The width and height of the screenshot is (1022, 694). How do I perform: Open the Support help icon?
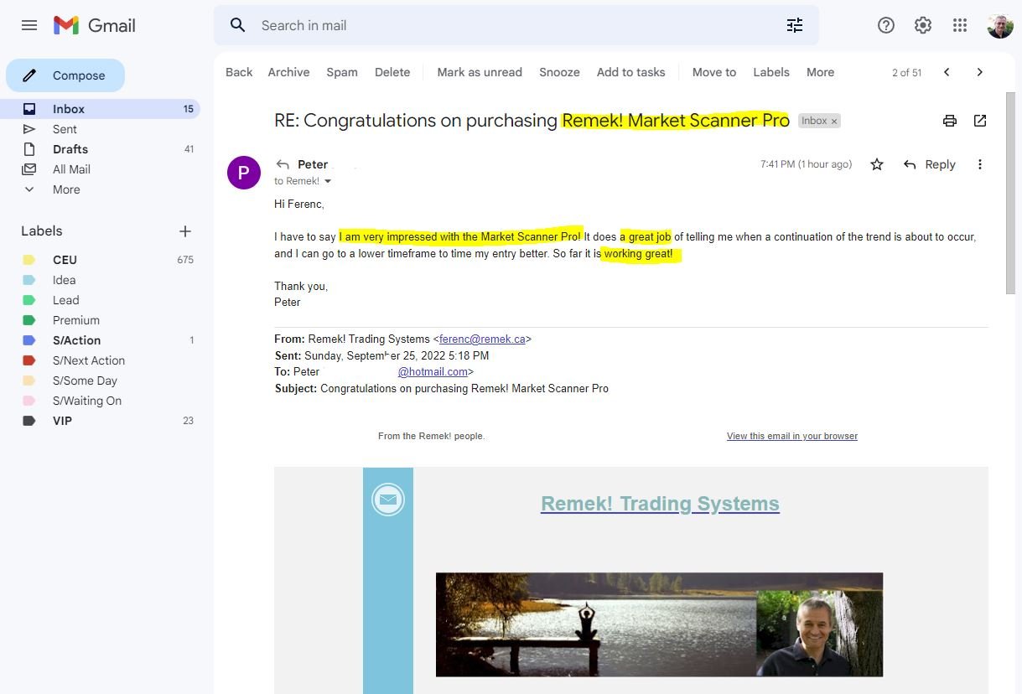[x=886, y=25]
